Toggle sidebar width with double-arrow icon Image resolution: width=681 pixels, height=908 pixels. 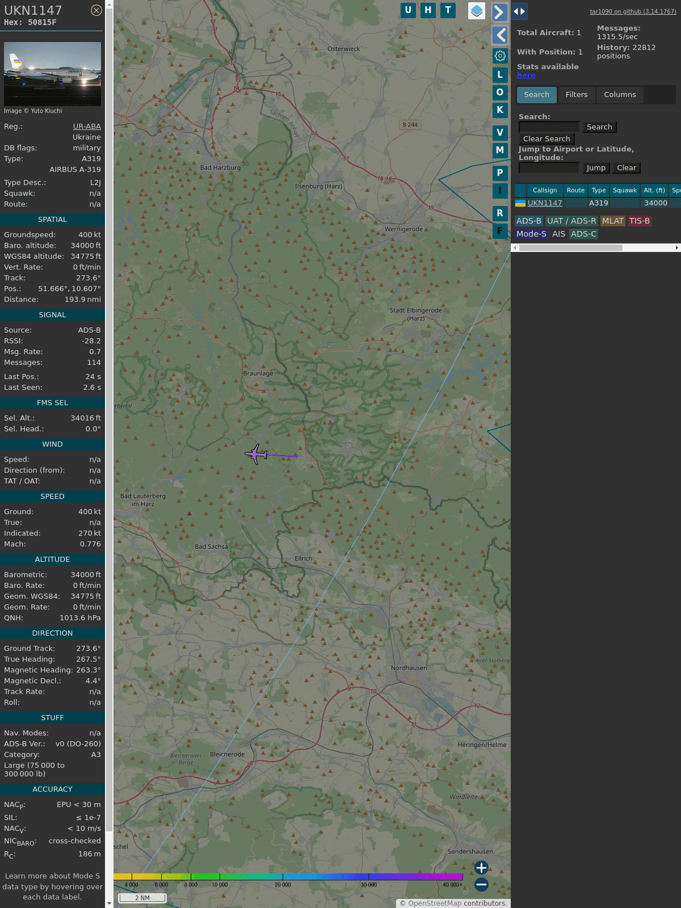pos(519,11)
